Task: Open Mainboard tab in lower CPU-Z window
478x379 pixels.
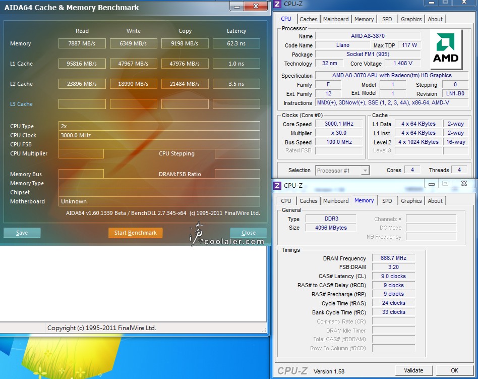Action: pyautogui.click(x=336, y=201)
